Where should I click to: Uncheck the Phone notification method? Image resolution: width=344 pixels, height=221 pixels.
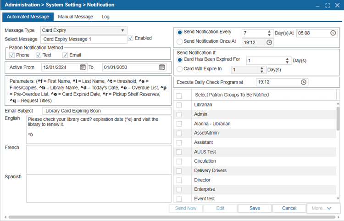(x=12, y=55)
